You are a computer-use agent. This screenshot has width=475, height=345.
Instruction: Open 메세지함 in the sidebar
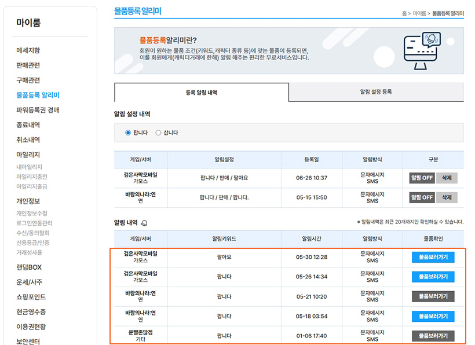pos(28,50)
